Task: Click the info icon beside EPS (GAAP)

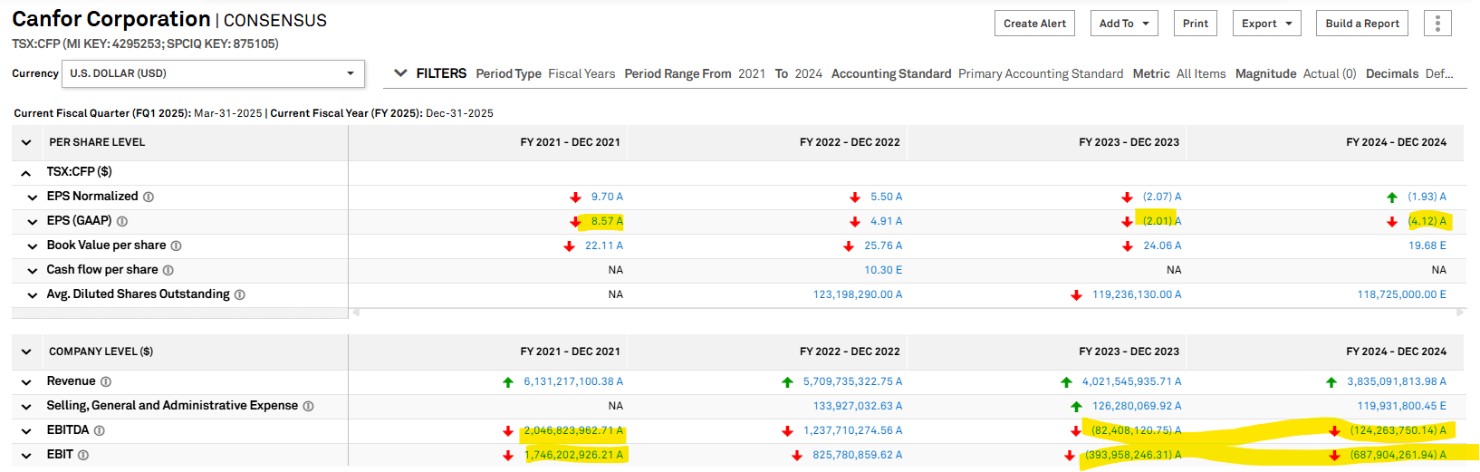Action: point(122,221)
